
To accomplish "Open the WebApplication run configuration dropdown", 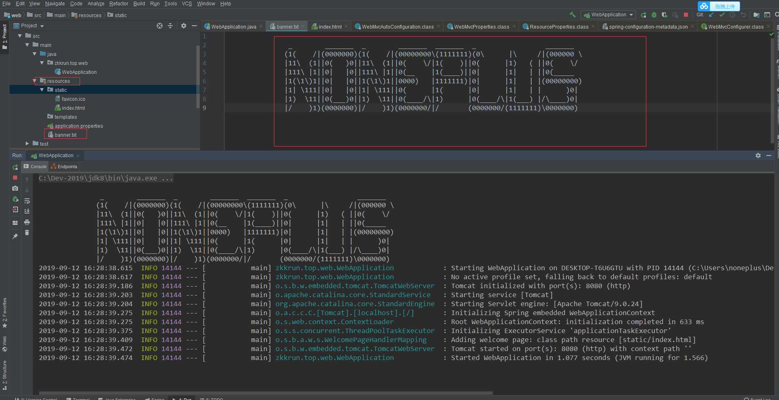I will 608,15.
